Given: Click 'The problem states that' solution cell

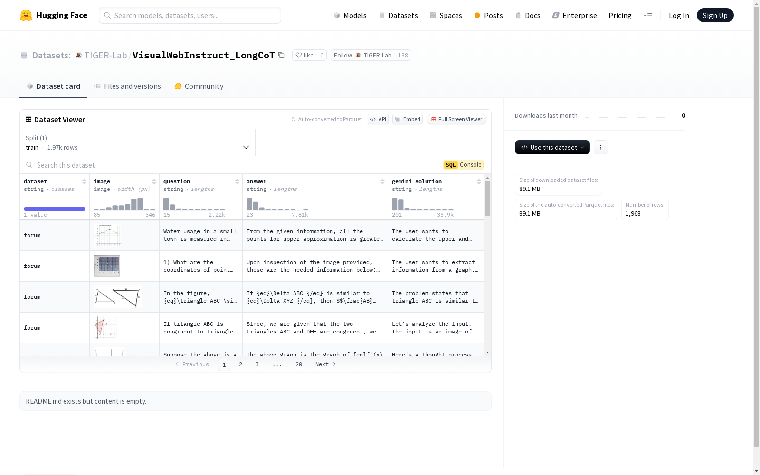Looking at the screenshot, I should click(x=436, y=297).
